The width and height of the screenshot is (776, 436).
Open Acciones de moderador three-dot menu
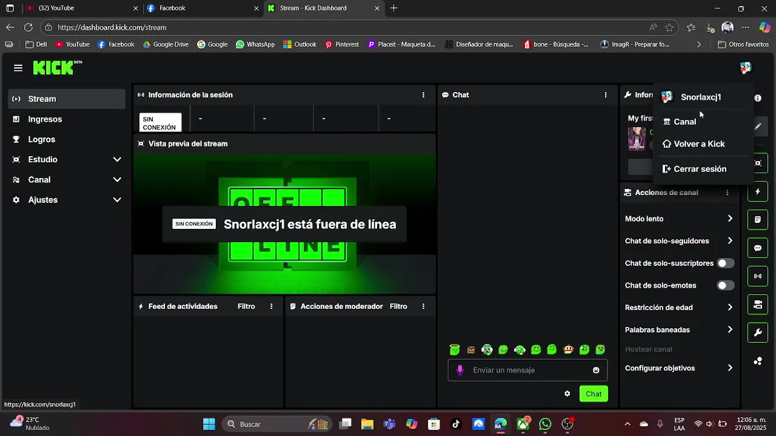click(423, 306)
